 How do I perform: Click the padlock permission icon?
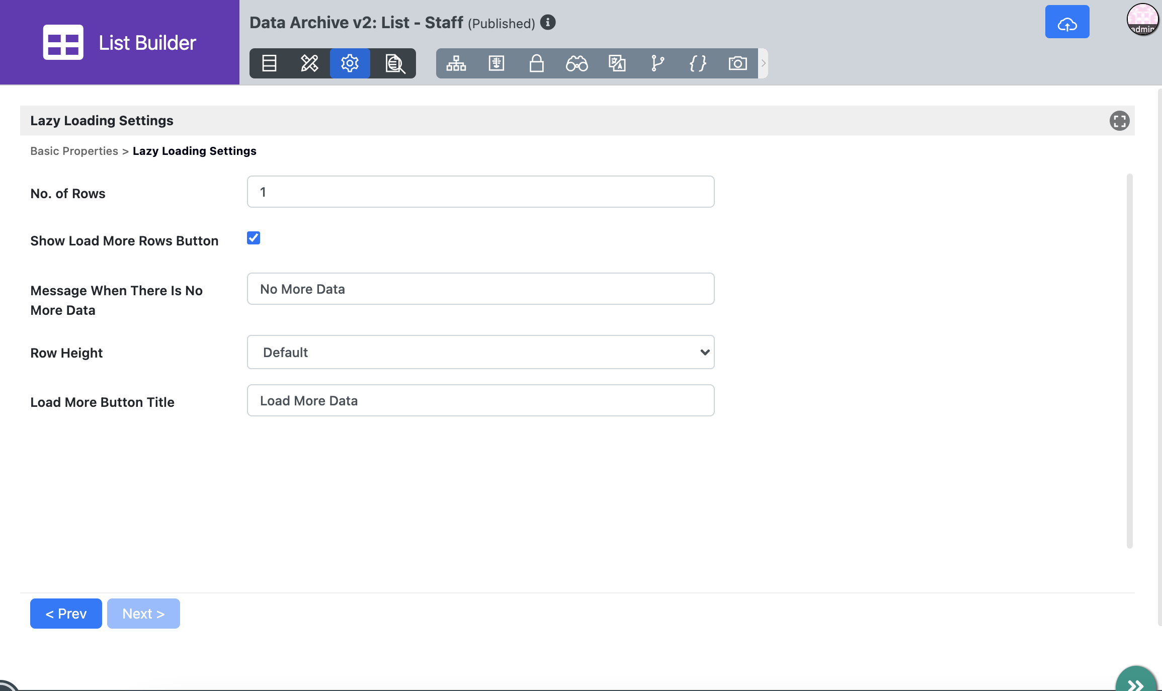tap(537, 63)
